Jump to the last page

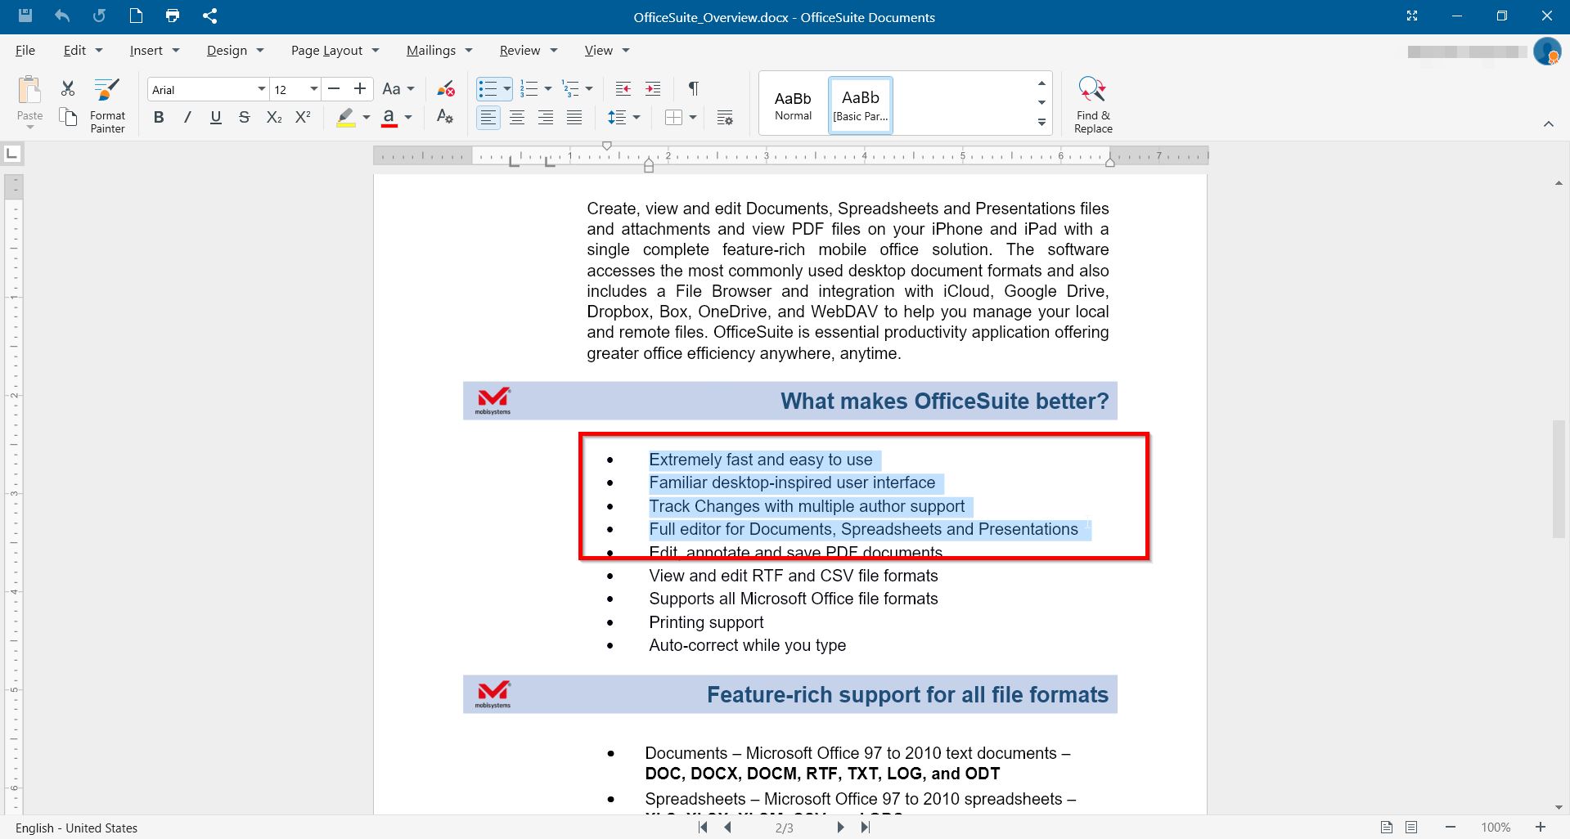point(866,828)
